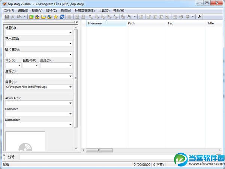Click the cover art placeholder box
Image resolution: width=225 pixels, height=169 pixels.
click(25, 141)
